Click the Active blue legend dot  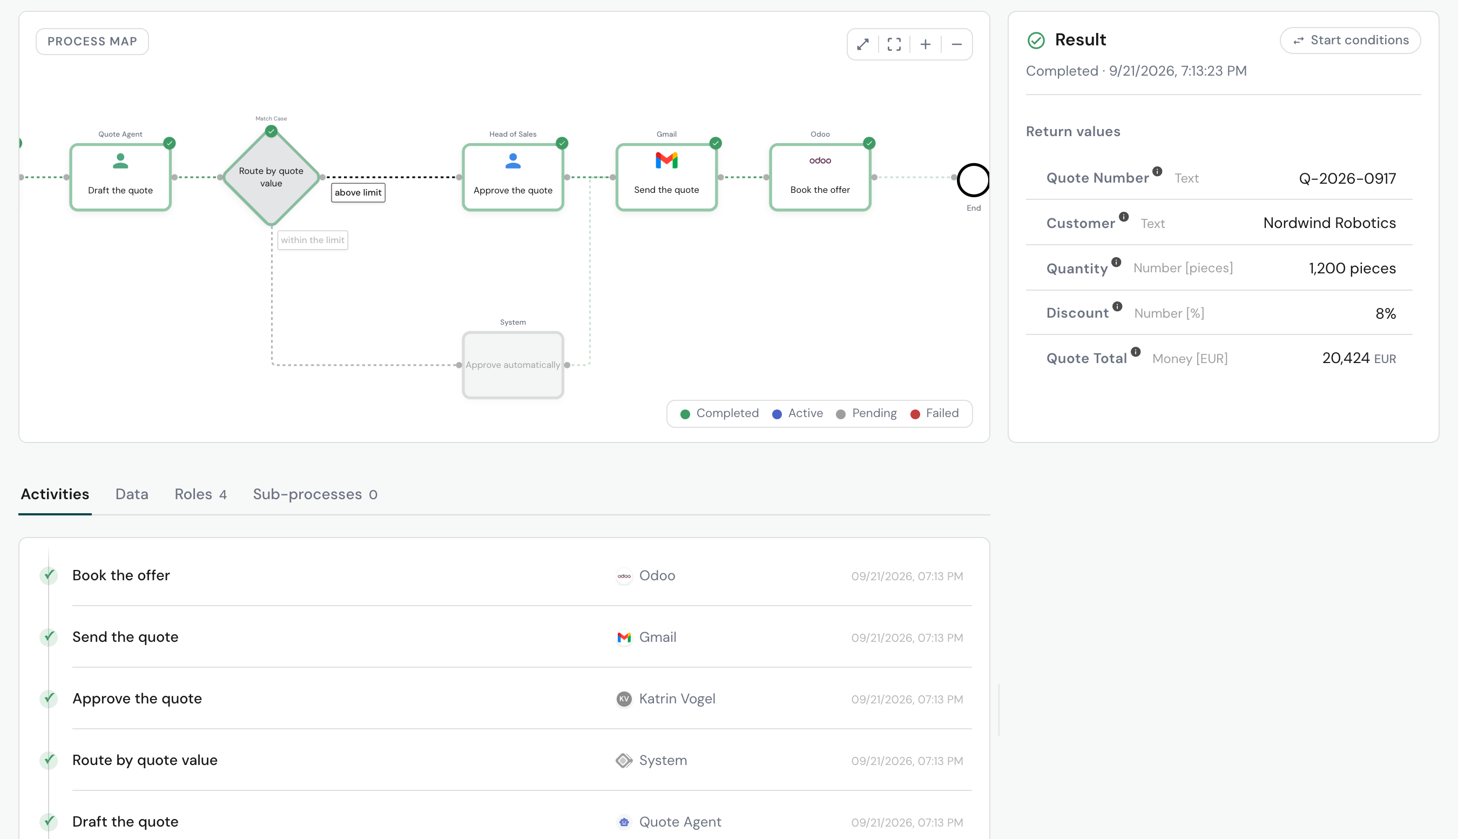(777, 414)
